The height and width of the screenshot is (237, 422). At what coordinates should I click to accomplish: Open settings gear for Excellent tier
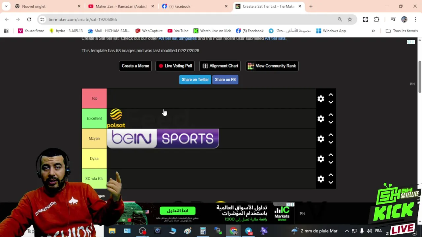pos(321,119)
